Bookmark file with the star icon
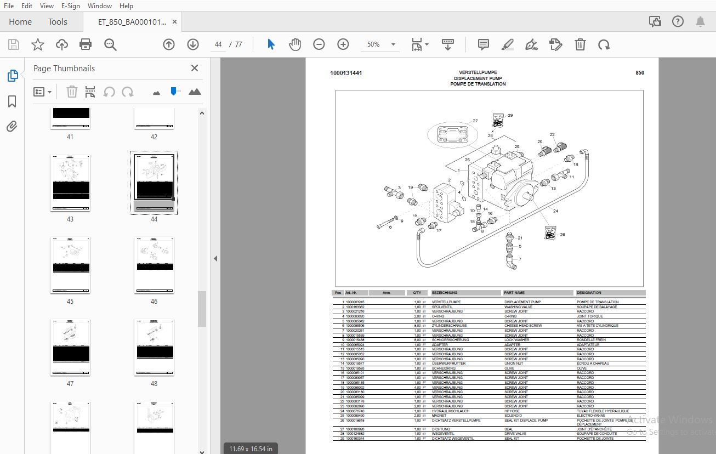The width and height of the screenshot is (716, 454). (x=38, y=44)
